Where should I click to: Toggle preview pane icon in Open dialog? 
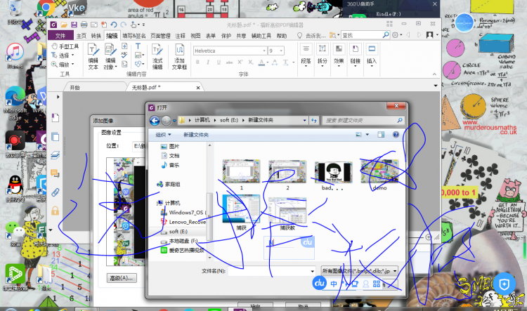(381, 134)
